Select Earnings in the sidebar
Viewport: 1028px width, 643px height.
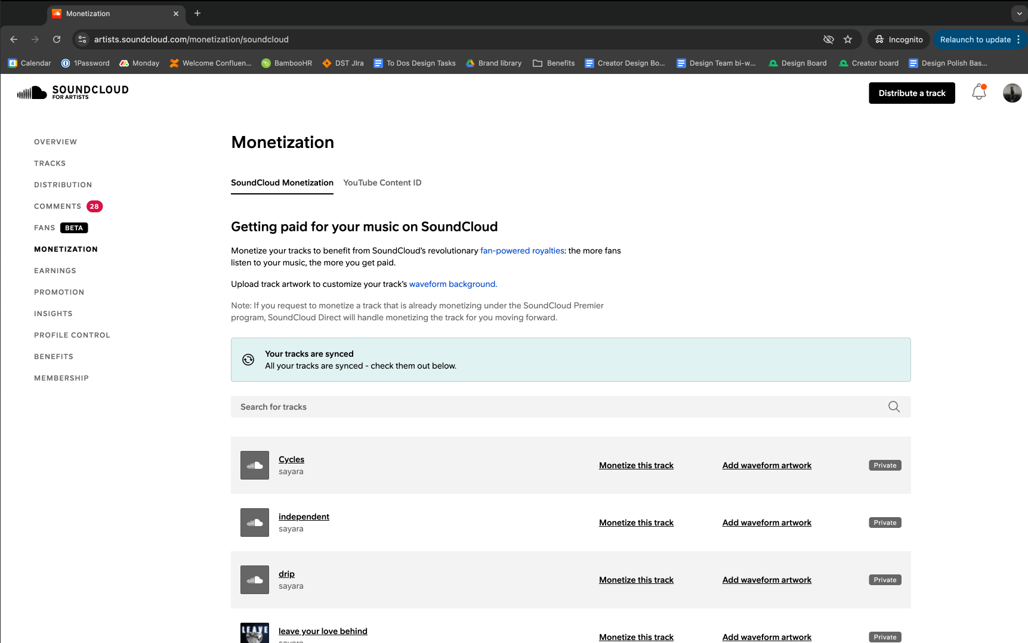coord(55,270)
